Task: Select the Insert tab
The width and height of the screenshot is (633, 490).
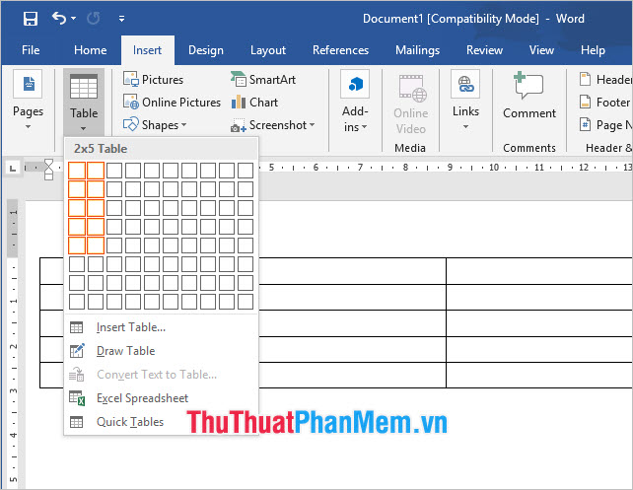Action: pyautogui.click(x=147, y=50)
